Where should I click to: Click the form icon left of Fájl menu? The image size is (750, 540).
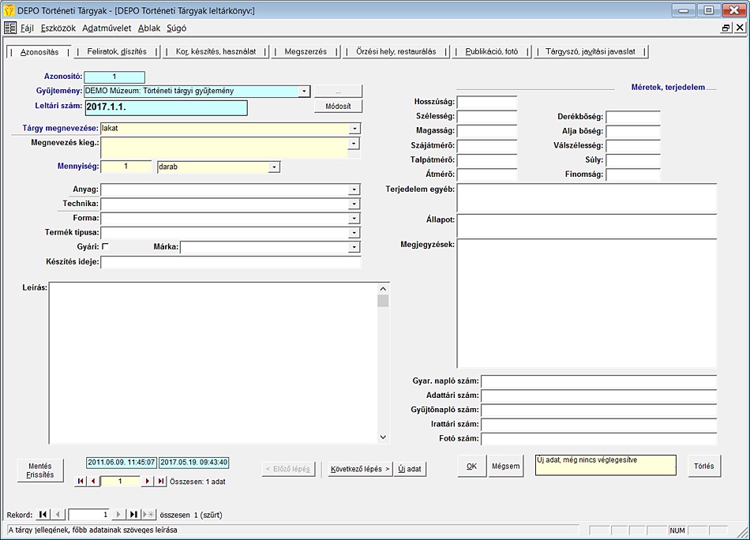click(x=9, y=28)
